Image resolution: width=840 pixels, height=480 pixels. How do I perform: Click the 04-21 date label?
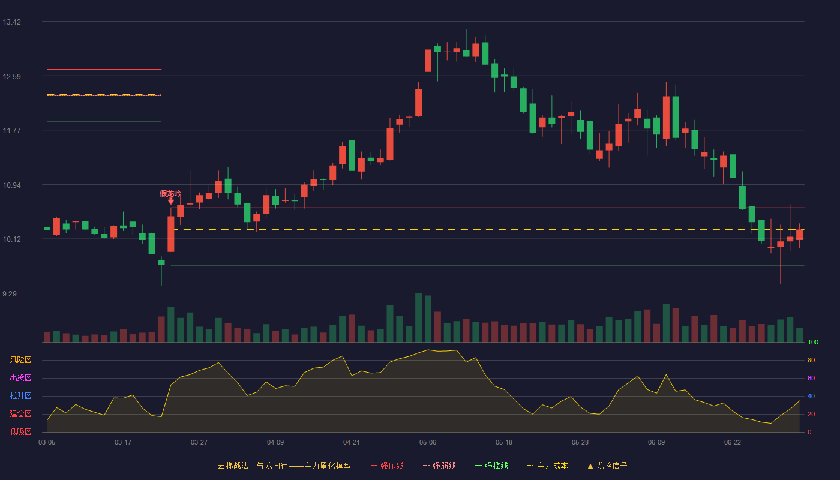(x=352, y=442)
